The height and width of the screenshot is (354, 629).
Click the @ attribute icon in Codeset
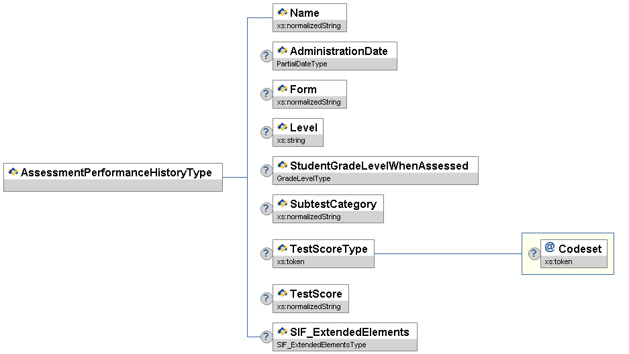[550, 248]
